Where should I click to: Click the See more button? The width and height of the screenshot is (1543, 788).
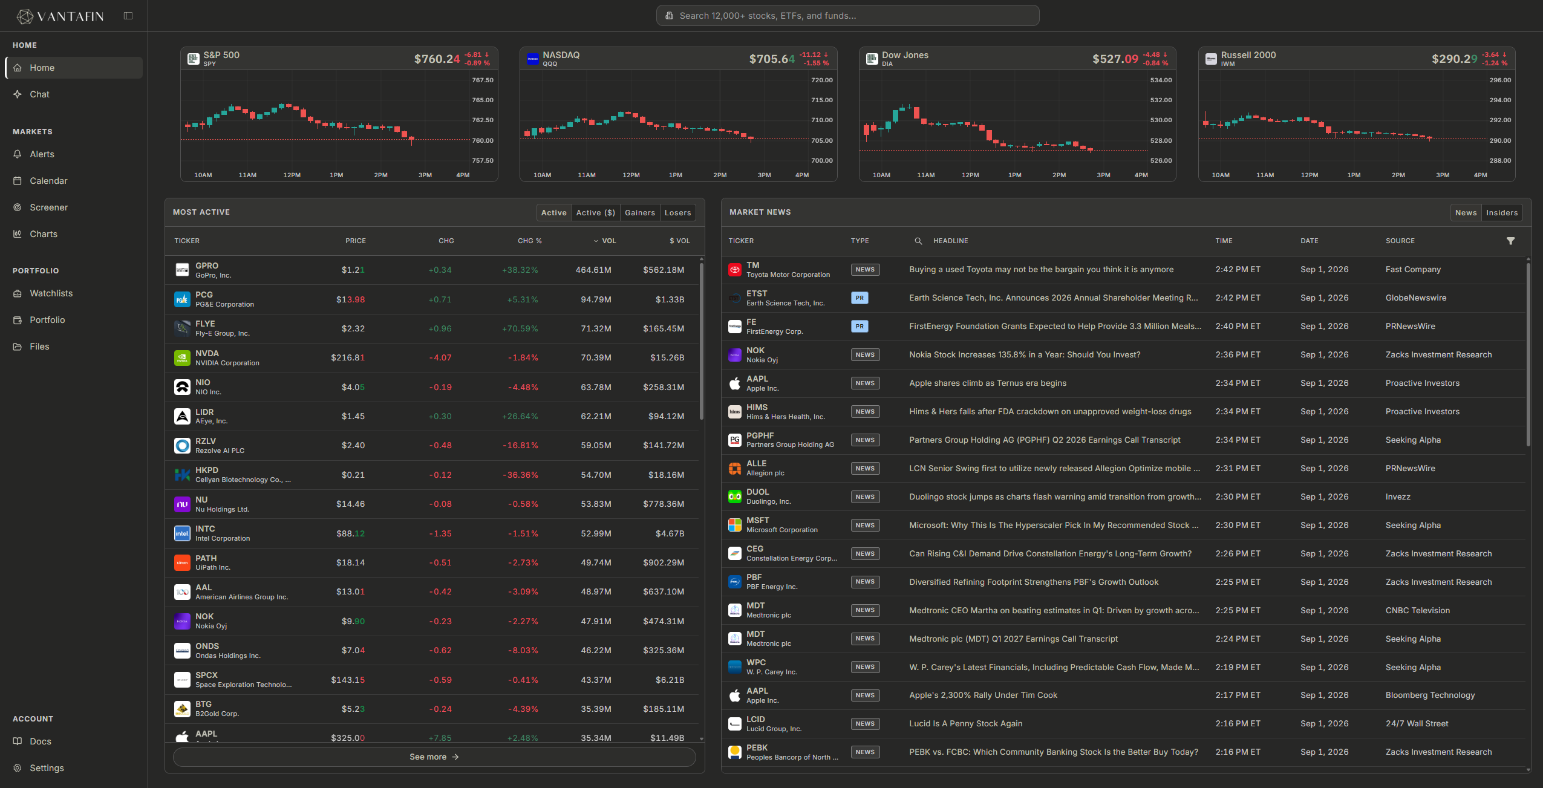pyautogui.click(x=434, y=757)
